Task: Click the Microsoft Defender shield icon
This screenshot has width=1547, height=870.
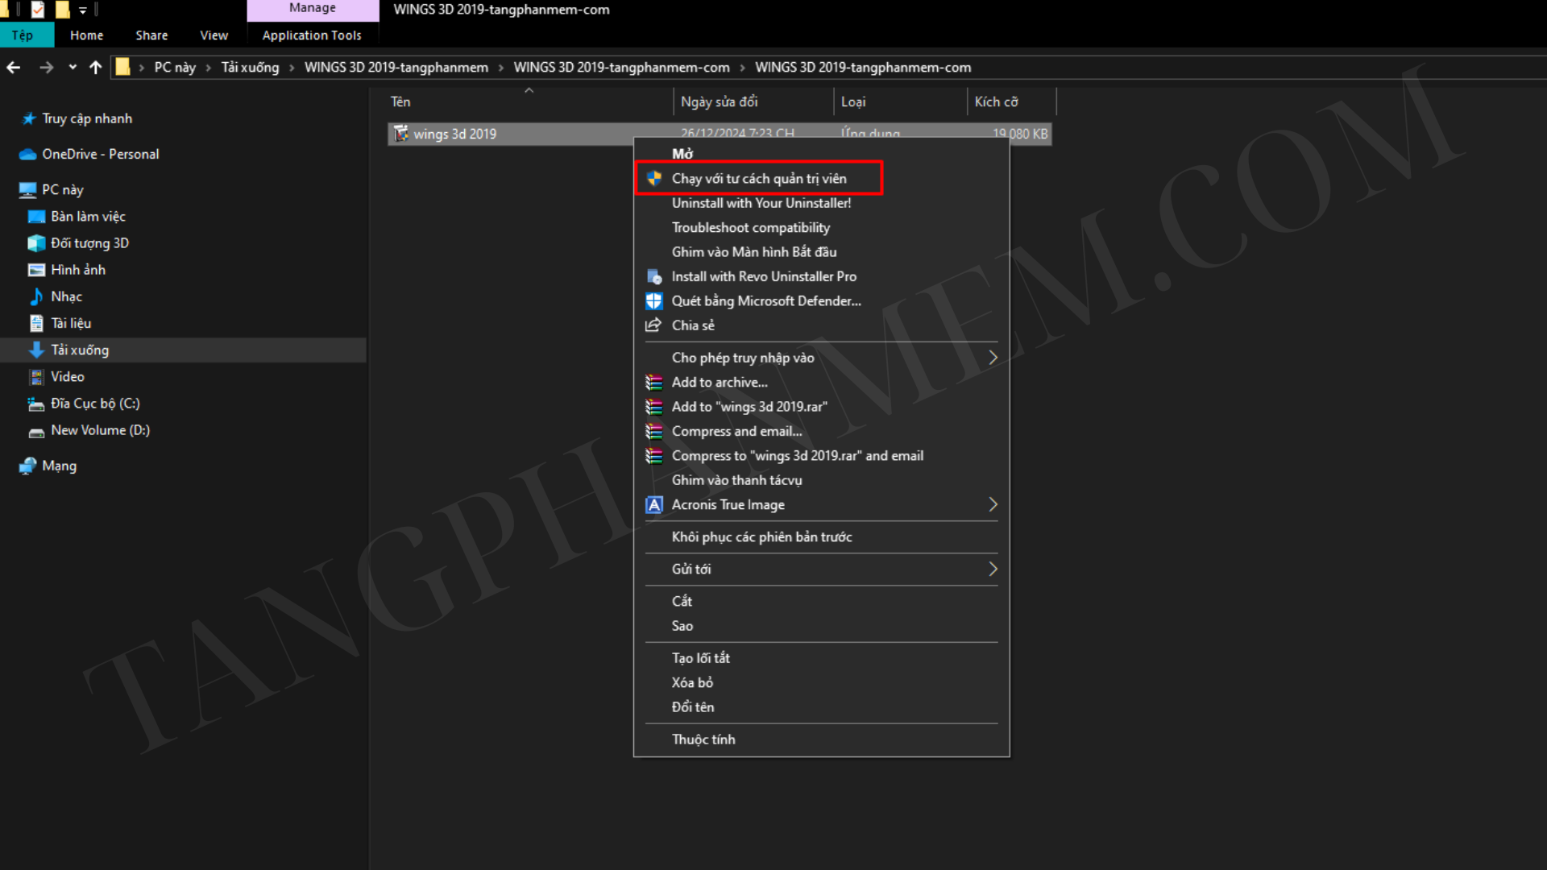Action: pos(653,301)
